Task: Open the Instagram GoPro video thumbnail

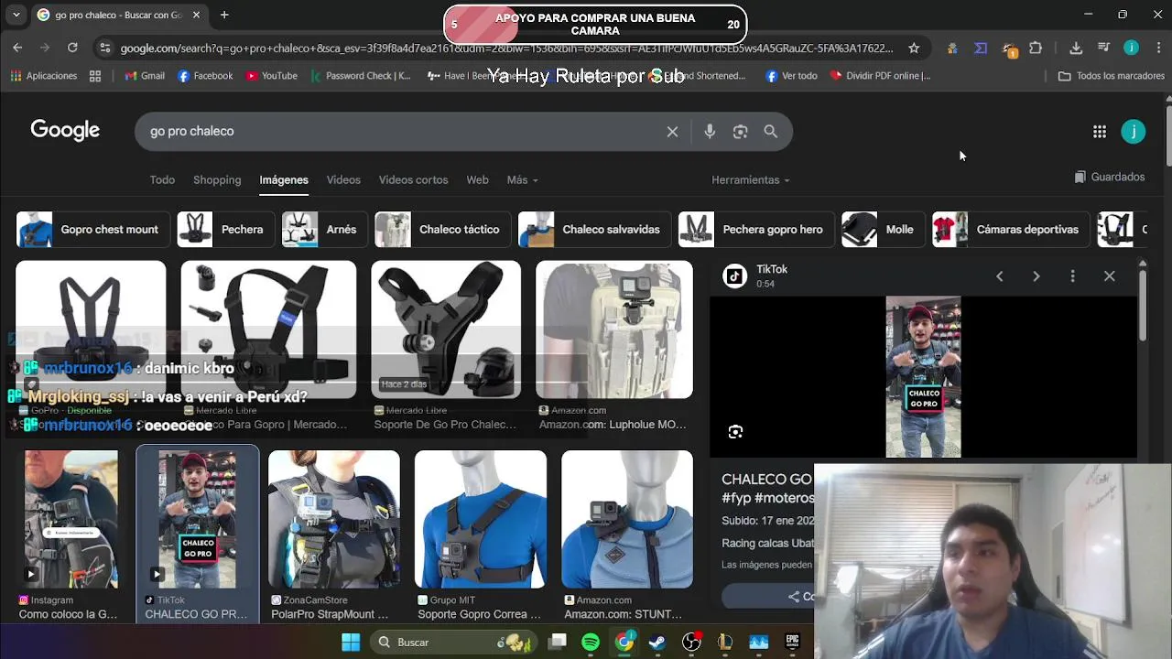Action: pos(71,519)
